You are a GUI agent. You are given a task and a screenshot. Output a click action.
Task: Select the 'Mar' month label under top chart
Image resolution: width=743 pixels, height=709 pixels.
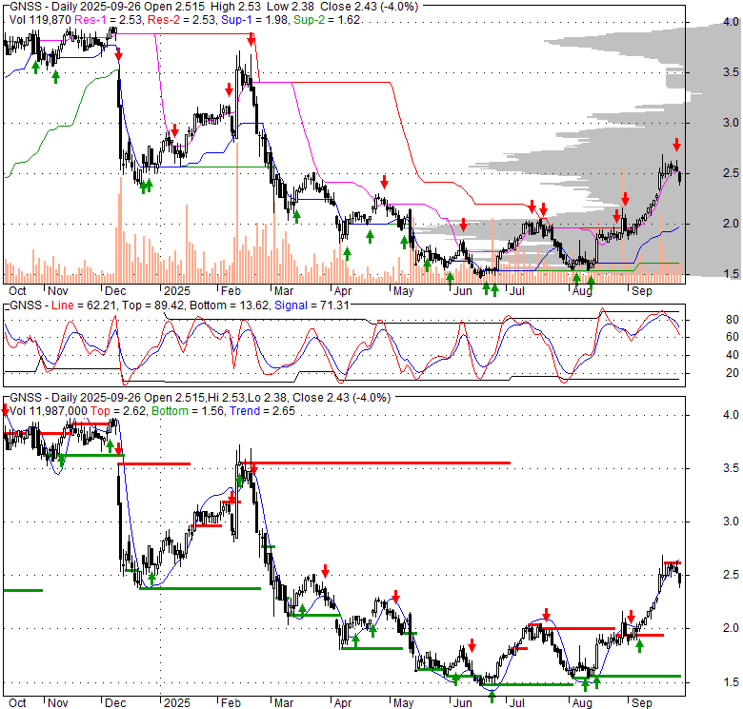point(284,291)
